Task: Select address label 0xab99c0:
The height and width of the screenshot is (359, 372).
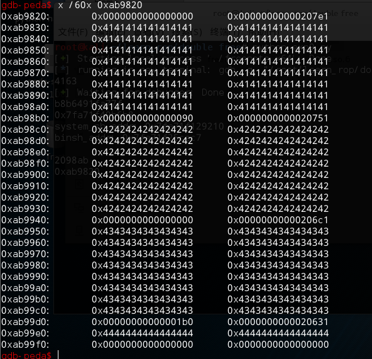Action: pyautogui.click(x=25, y=311)
